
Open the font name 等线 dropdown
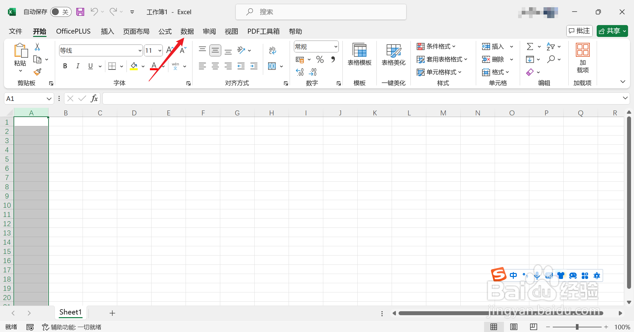pos(140,50)
